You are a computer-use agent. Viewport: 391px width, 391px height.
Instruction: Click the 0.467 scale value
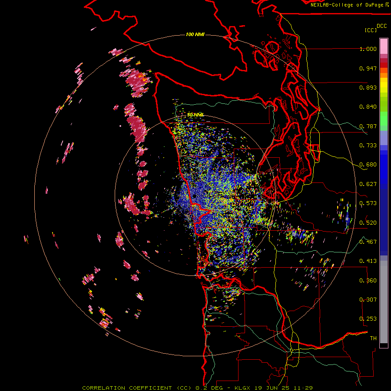coord(368,242)
